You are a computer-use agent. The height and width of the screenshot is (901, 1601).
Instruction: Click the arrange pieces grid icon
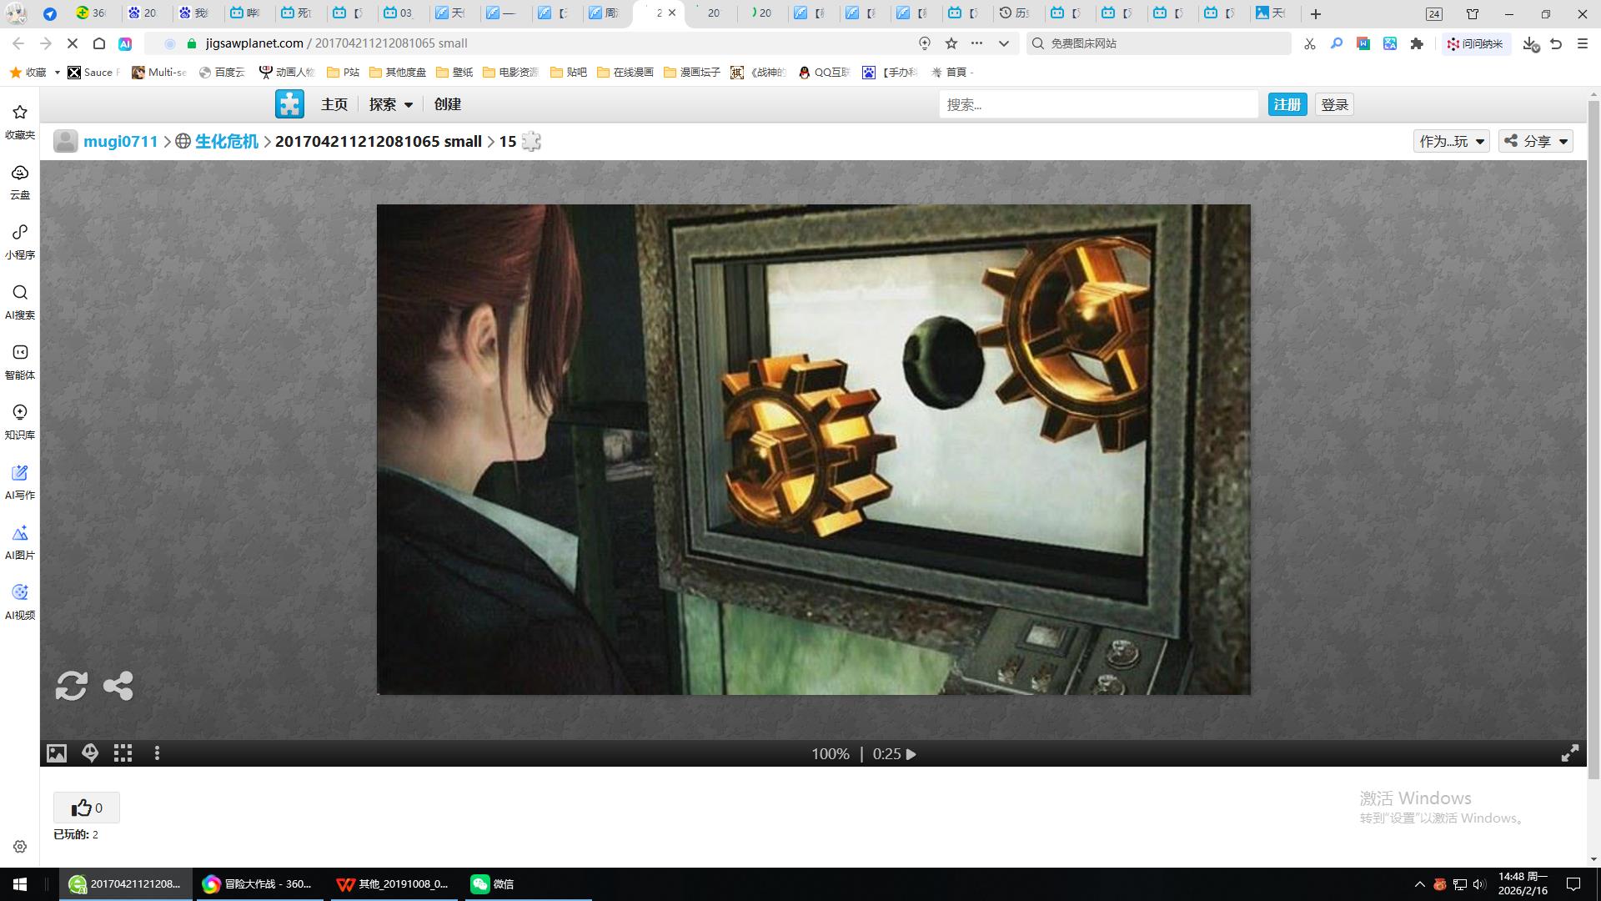click(x=123, y=753)
